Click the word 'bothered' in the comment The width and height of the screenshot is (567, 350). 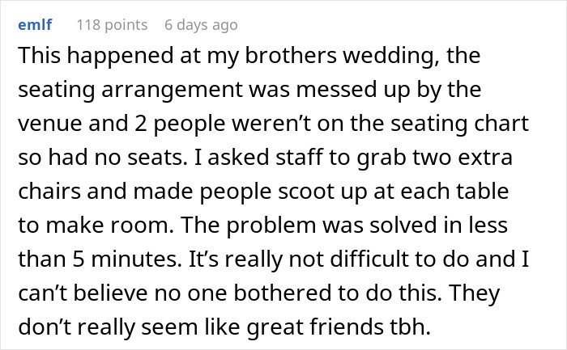pyautogui.click(x=283, y=293)
